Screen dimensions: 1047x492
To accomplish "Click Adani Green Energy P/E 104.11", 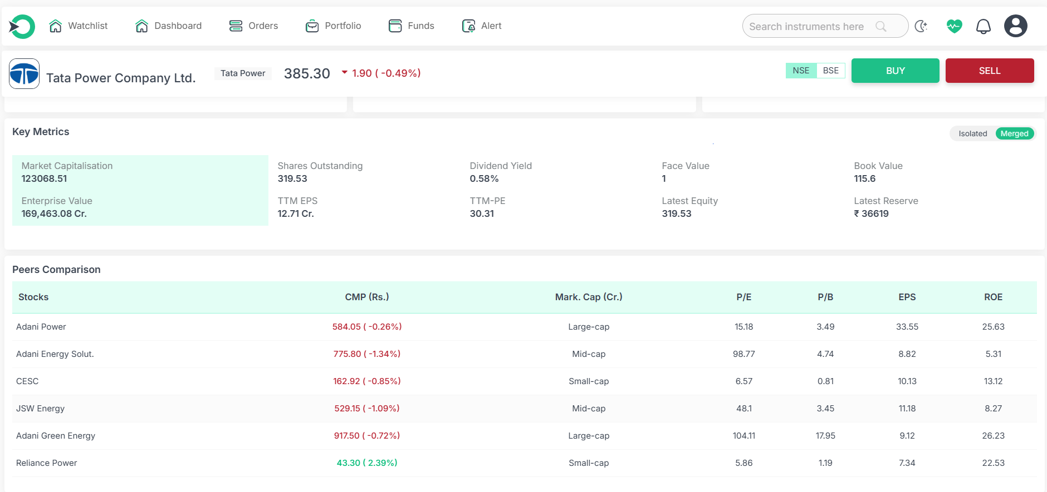I will coord(744,436).
